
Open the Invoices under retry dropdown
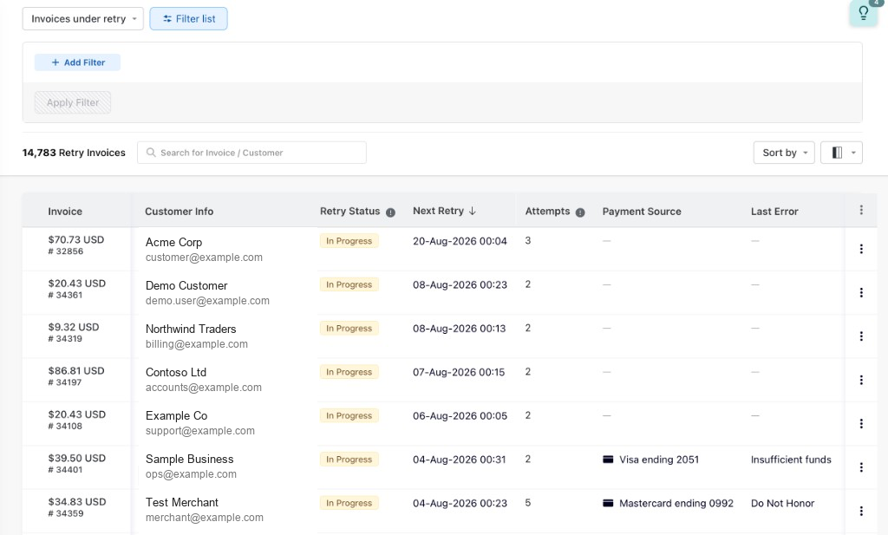pos(82,19)
